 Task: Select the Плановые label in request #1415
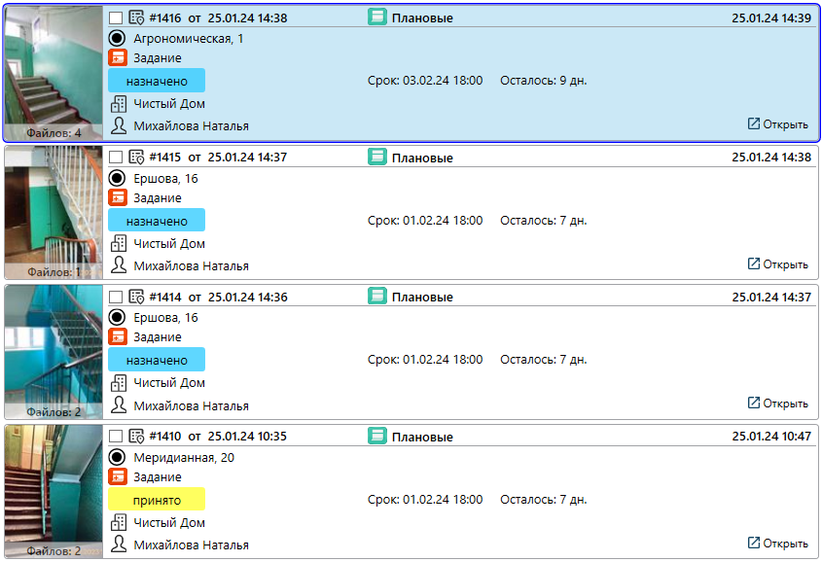tap(422, 158)
